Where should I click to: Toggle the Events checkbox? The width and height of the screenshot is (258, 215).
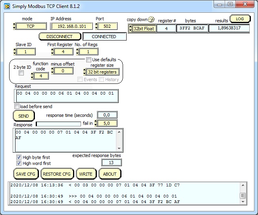pyautogui.click(x=80, y=79)
